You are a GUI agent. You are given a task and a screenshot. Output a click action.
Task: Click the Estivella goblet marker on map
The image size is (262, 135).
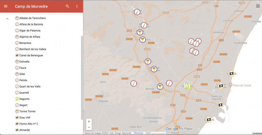coord(148,61)
